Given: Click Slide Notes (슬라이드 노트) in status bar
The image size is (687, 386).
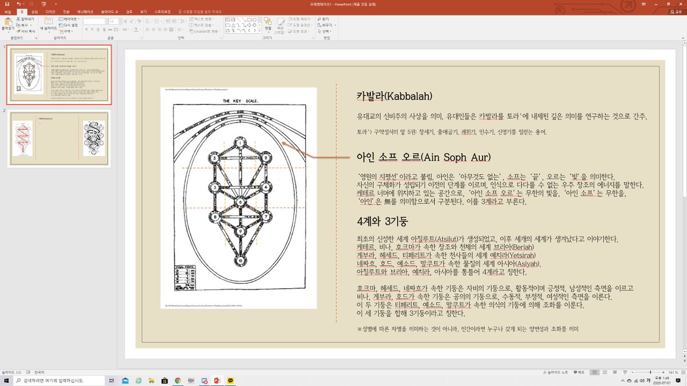Looking at the screenshot, I should (x=555, y=372).
